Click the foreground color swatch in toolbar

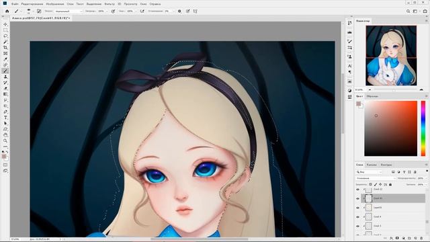4,157
